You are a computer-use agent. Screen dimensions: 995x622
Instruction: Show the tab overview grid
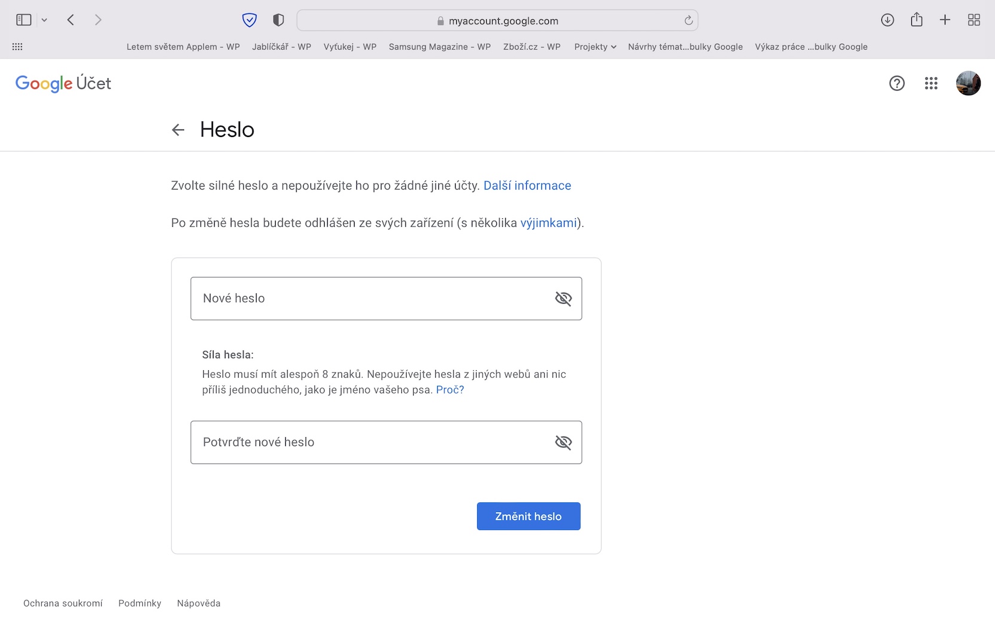tap(973, 20)
